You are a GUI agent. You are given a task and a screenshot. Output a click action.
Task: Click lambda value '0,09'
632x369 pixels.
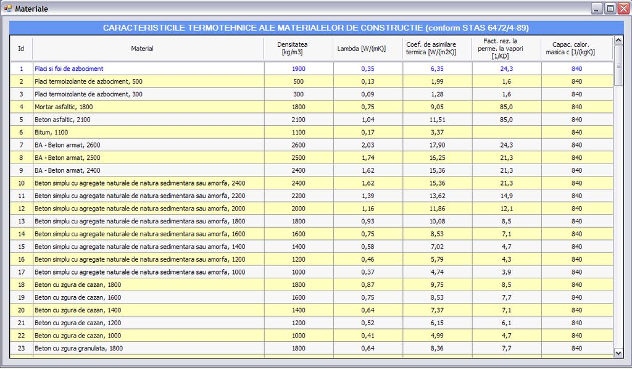click(x=368, y=94)
